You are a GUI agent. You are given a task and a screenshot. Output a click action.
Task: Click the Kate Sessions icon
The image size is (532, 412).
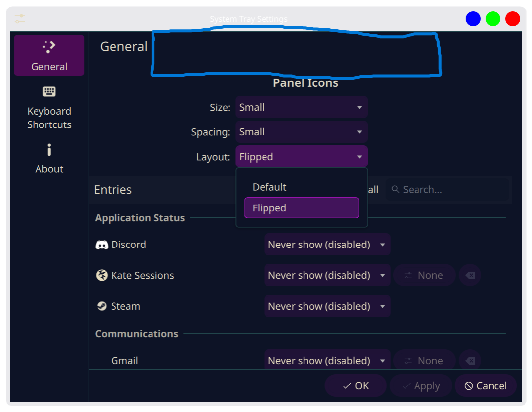click(102, 275)
